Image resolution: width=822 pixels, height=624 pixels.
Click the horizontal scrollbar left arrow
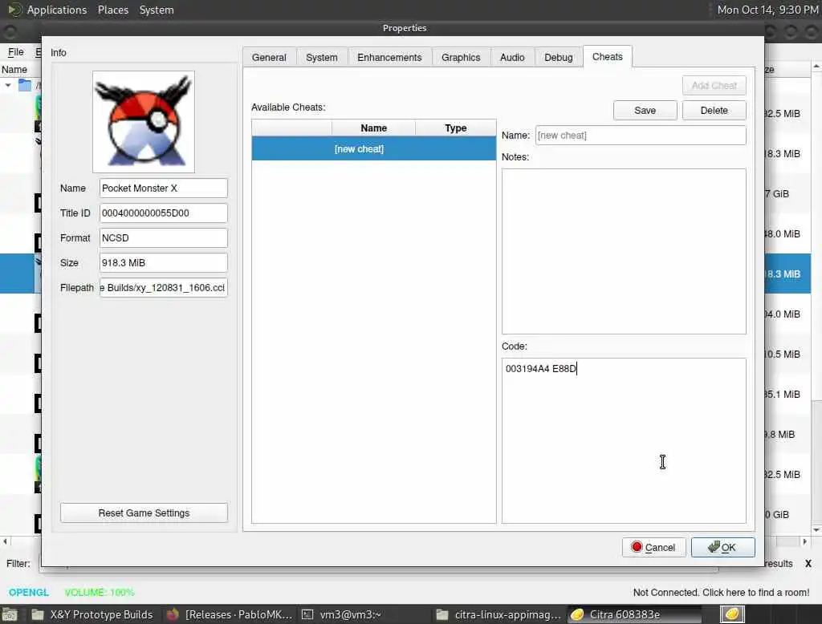point(6,541)
